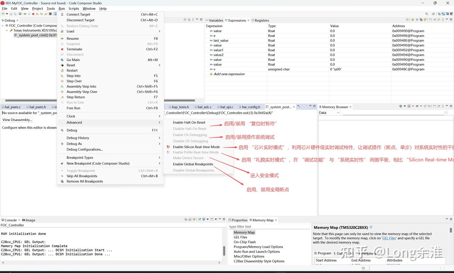Click the help icon beside Memory Map title

click(371, 227)
